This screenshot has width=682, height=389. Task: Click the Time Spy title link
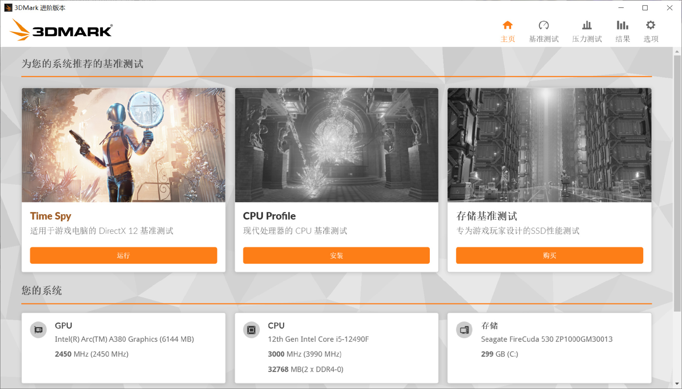[x=51, y=216]
